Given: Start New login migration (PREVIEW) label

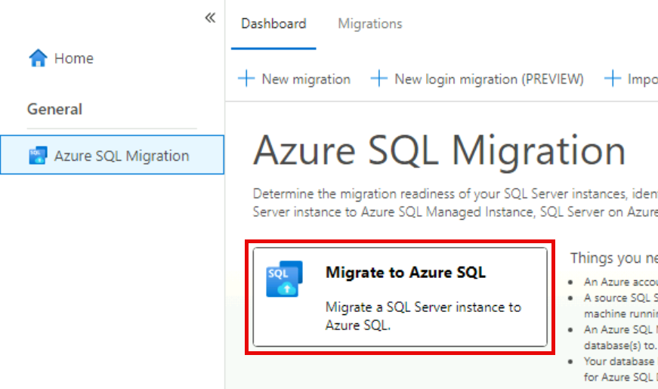Looking at the screenshot, I should (489, 79).
